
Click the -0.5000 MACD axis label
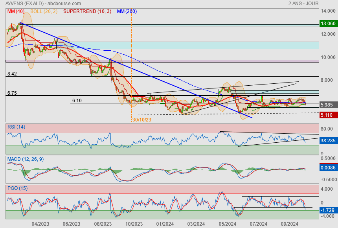[x=329, y=180]
